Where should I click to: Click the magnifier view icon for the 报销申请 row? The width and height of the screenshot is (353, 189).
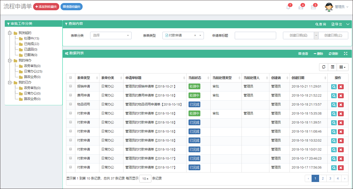(334, 87)
